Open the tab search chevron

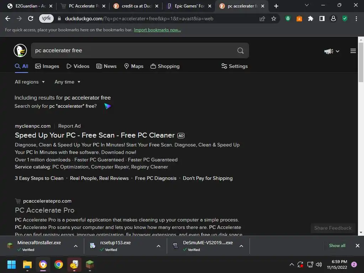click(x=307, y=5)
